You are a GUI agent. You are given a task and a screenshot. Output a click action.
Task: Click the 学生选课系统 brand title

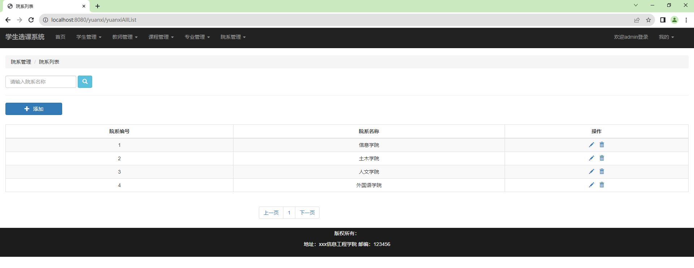pos(25,37)
